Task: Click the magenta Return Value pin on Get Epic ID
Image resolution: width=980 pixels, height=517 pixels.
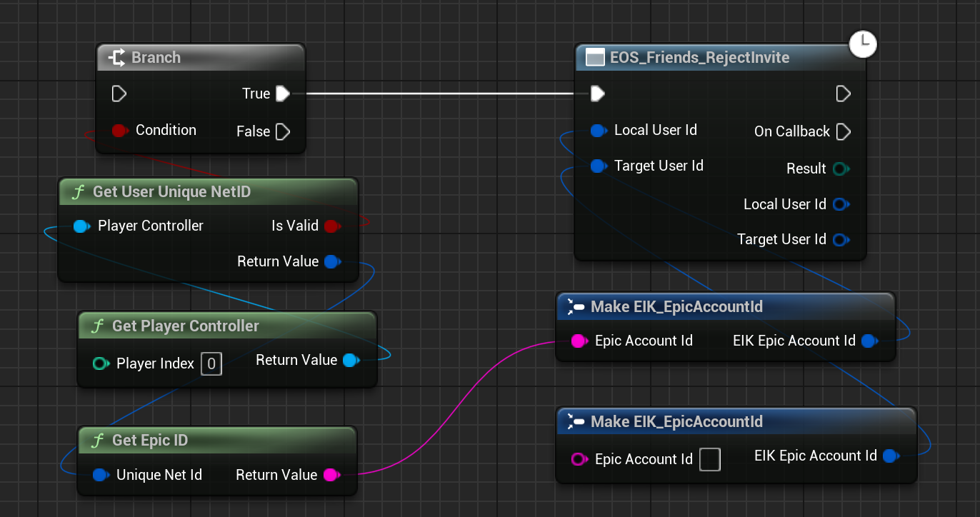Action: click(331, 475)
